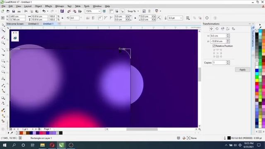Click the rotation angle input field
This screenshot has width=265, height=149.
(75, 18)
